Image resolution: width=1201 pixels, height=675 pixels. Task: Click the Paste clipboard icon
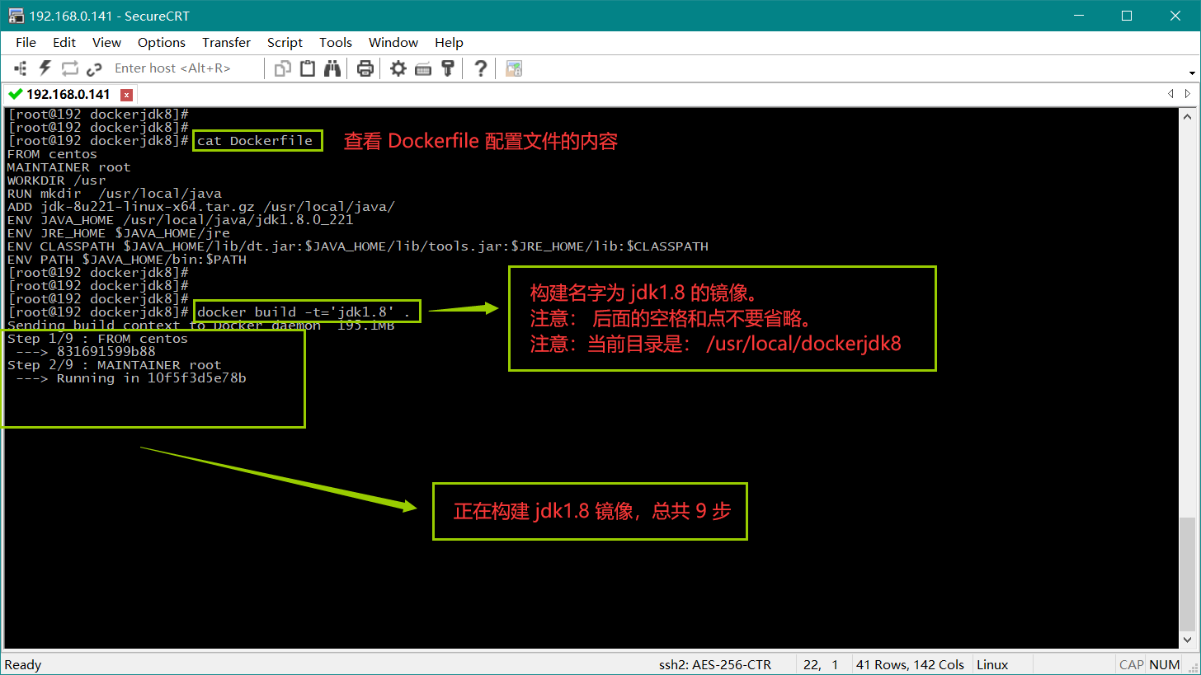308,68
